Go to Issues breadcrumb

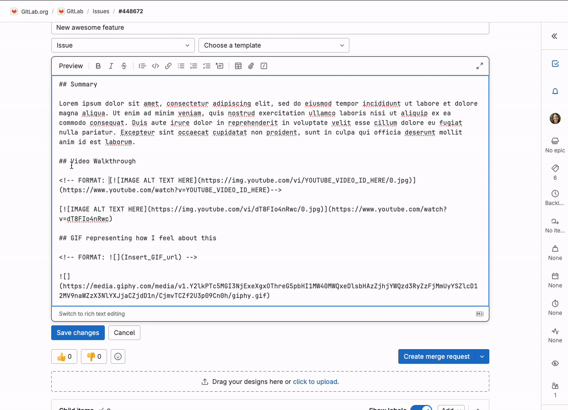[101, 11]
